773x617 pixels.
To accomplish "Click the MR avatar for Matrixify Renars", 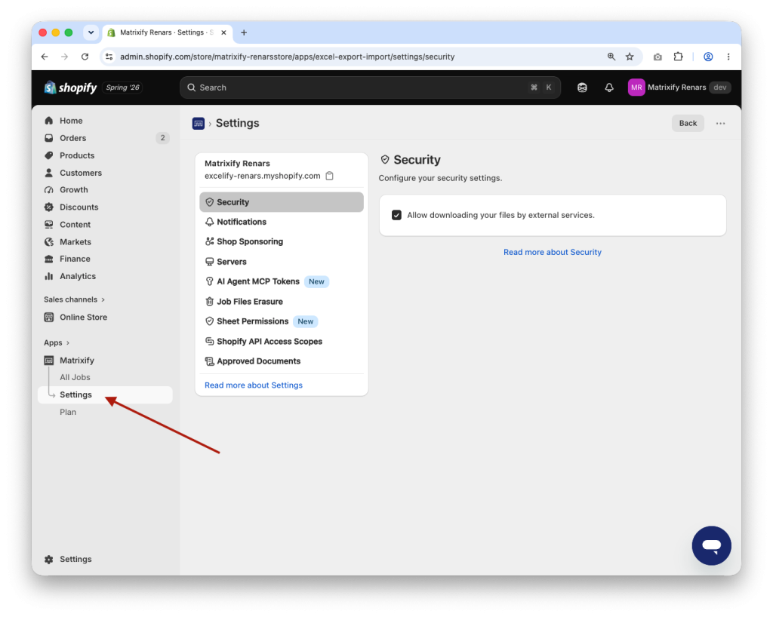I will click(636, 87).
